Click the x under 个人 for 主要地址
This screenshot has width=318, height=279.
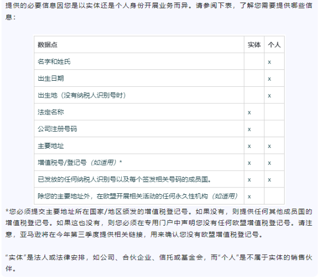point(269,146)
